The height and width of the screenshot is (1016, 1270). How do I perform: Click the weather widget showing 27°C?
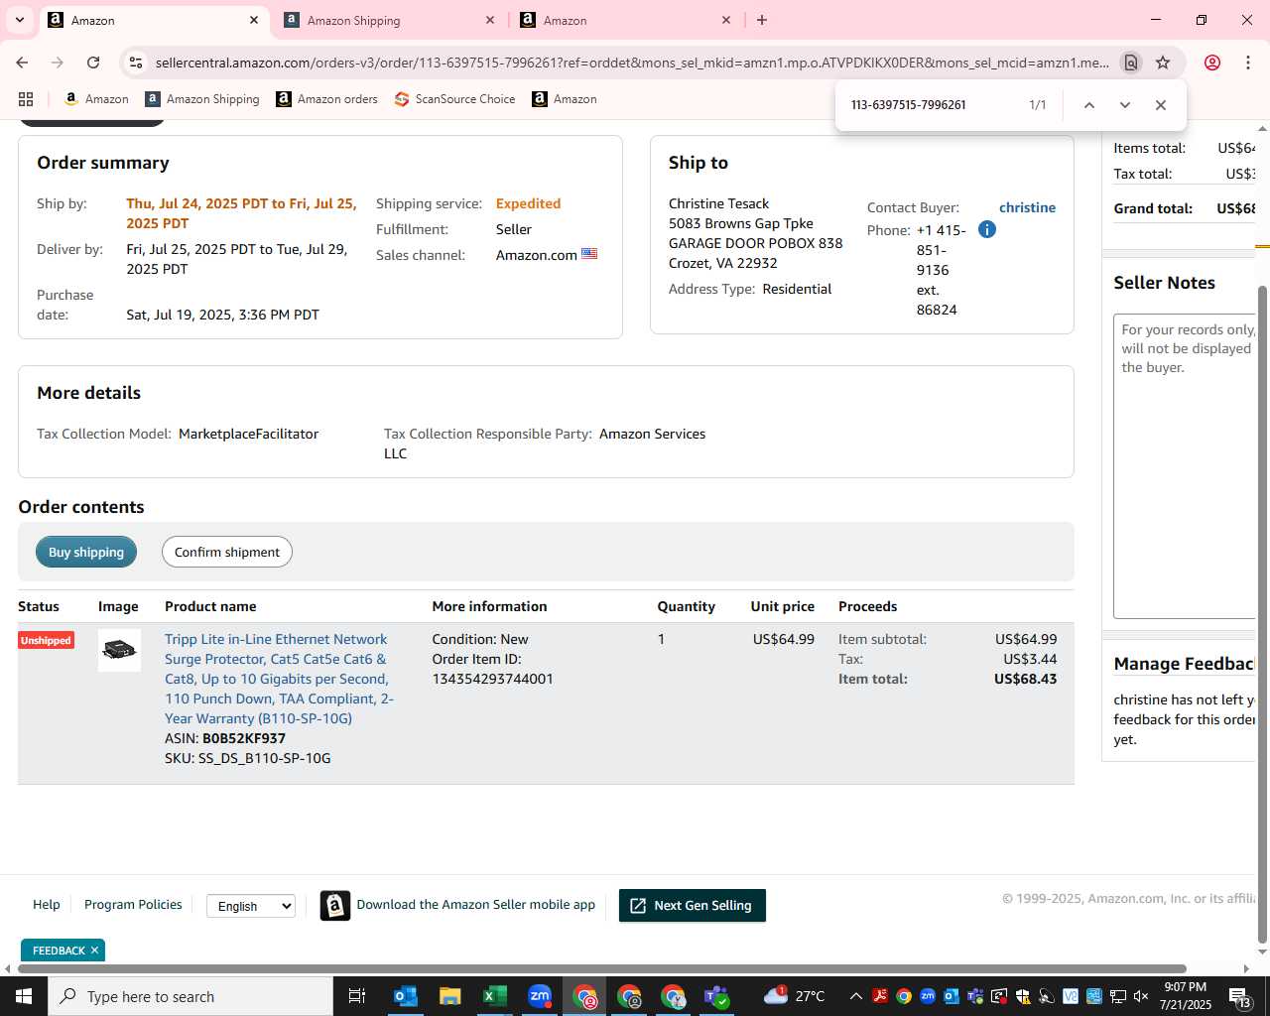tap(794, 996)
